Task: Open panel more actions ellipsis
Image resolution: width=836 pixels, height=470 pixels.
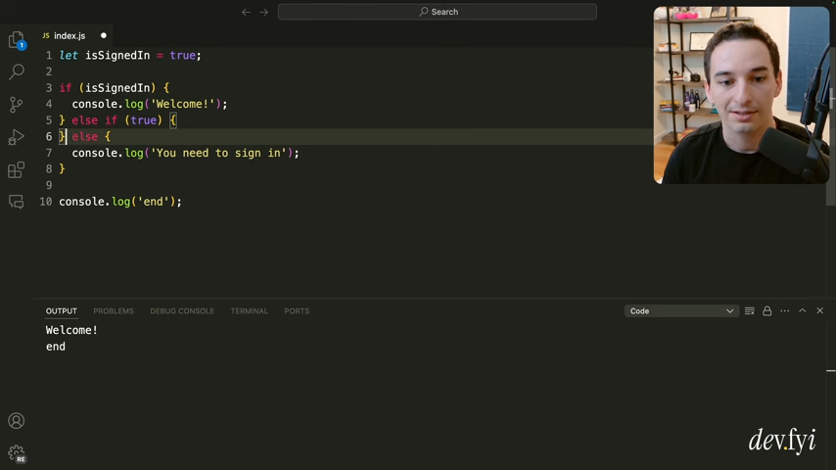Action: pyautogui.click(x=785, y=311)
